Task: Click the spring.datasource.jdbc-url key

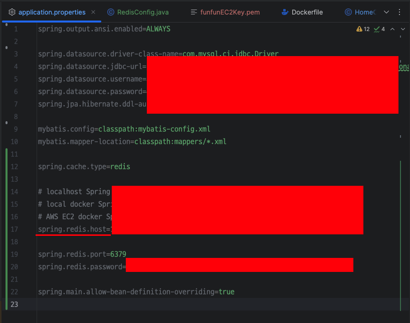Action: pyautogui.click(x=90, y=67)
